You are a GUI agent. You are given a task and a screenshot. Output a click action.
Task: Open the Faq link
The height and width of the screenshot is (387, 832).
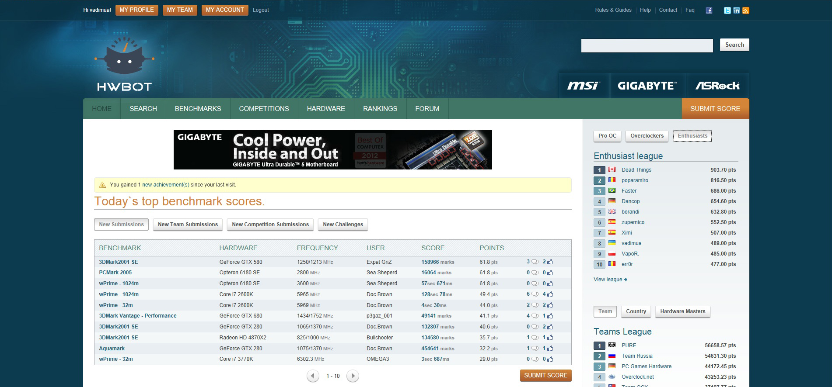click(x=690, y=10)
